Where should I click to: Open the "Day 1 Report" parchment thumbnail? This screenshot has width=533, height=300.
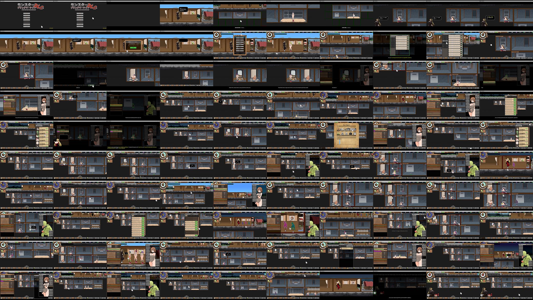346,135
